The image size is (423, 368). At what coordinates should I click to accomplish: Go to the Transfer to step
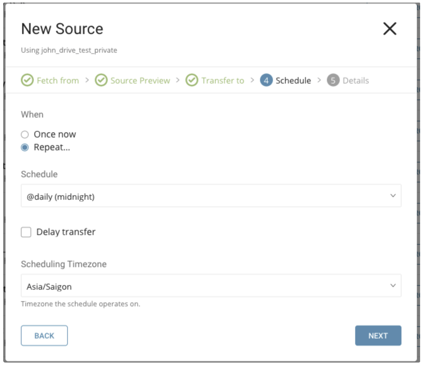click(x=223, y=81)
